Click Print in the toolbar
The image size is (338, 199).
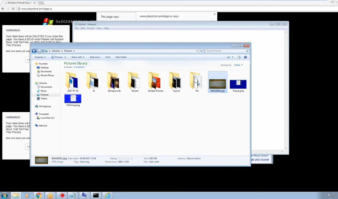[x=108, y=57]
